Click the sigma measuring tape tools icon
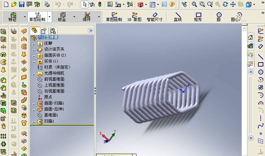 point(118,4)
